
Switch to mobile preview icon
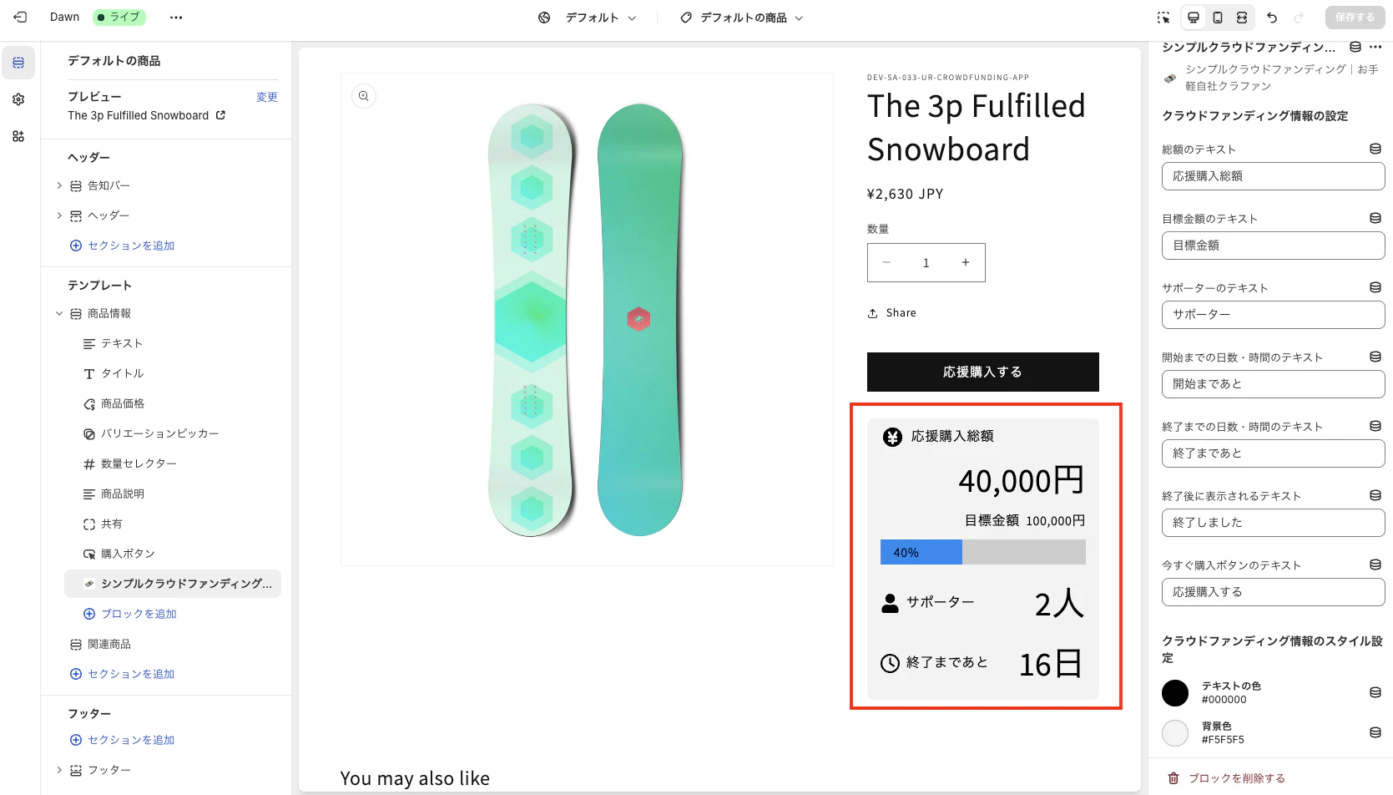[1218, 18]
